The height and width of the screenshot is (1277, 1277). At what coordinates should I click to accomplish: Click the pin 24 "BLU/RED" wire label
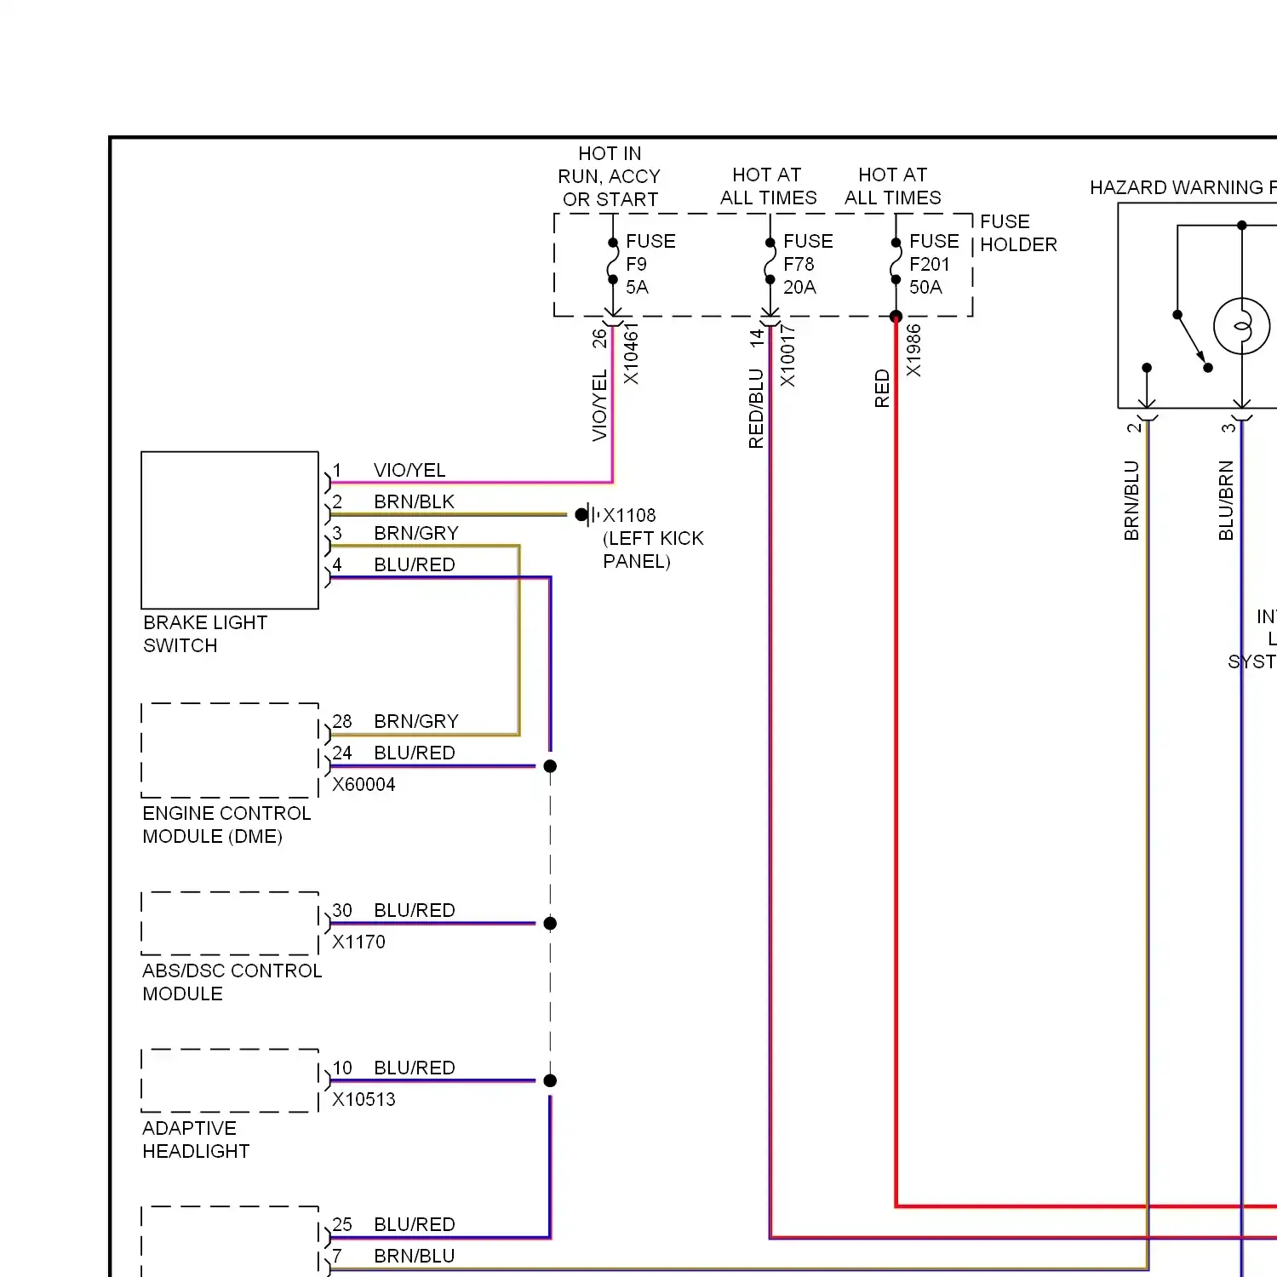pos(415,753)
